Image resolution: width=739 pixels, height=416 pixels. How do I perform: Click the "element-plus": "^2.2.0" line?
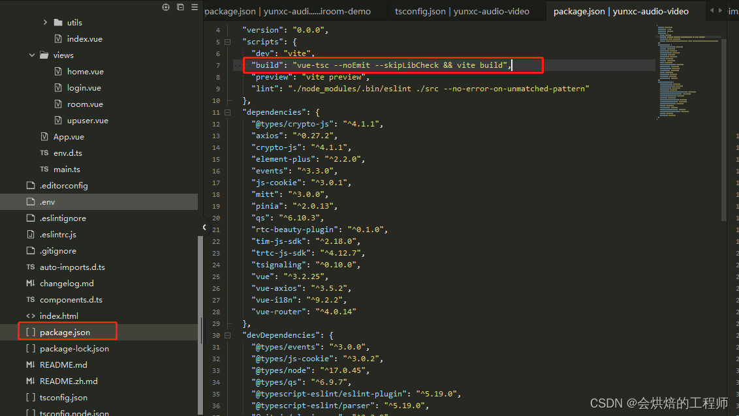[308, 159]
